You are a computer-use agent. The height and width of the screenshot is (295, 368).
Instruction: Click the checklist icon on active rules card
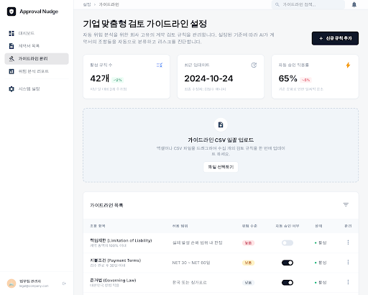pos(160,65)
